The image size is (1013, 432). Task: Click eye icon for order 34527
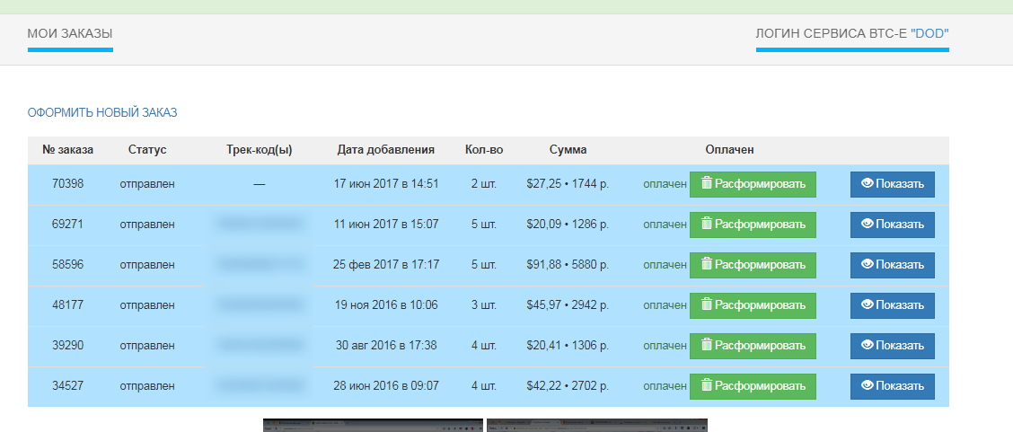(868, 386)
